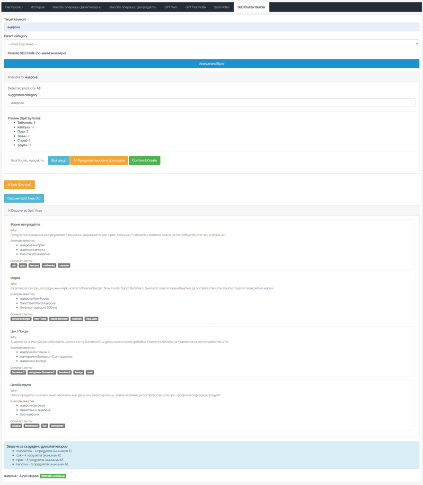Image resolution: width=423 pixels, height=485 pixels.
Task: Click the 100% SEO confidence badge
Action: (x=53, y=476)
